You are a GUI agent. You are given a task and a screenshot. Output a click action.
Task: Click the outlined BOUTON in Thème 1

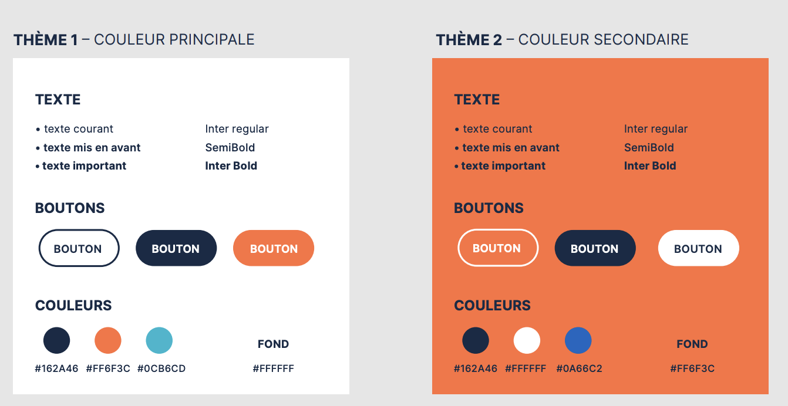[79, 248]
